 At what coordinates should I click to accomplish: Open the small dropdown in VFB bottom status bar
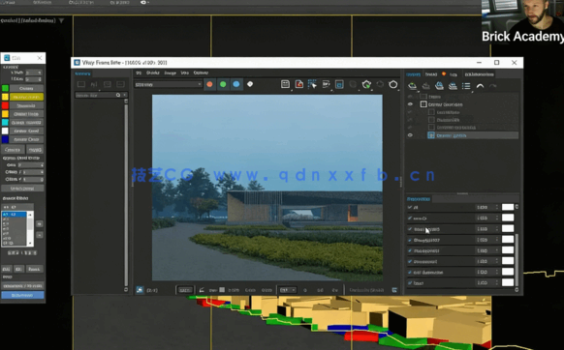(x=288, y=290)
